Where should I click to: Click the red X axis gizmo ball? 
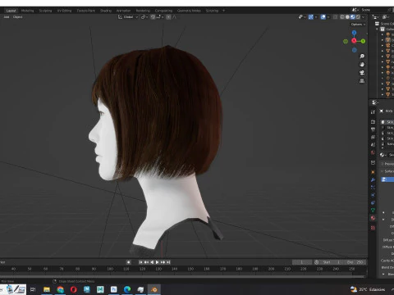point(354,41)
